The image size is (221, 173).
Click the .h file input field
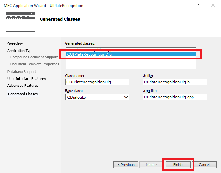(x=175, y=82)
